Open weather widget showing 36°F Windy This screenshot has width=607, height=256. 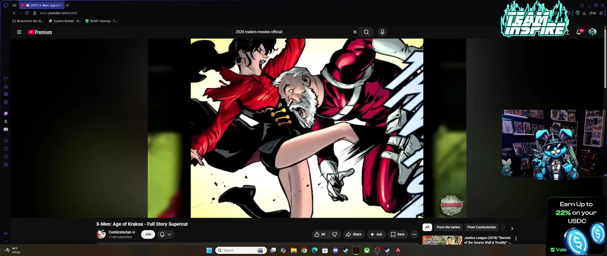(x=13, y=250)
